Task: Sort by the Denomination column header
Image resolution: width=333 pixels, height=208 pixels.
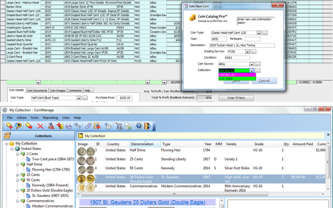Action: pos(145,144)
